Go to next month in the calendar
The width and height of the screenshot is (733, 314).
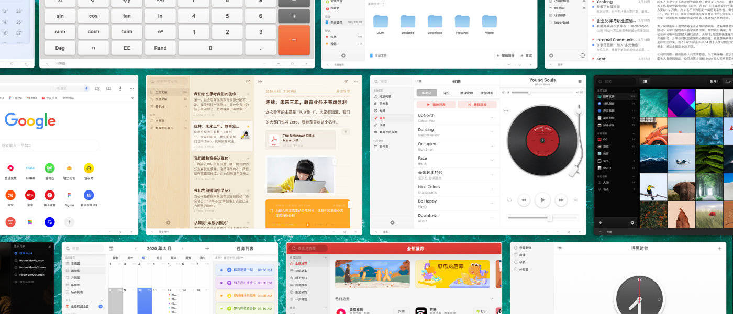[183, 248]
